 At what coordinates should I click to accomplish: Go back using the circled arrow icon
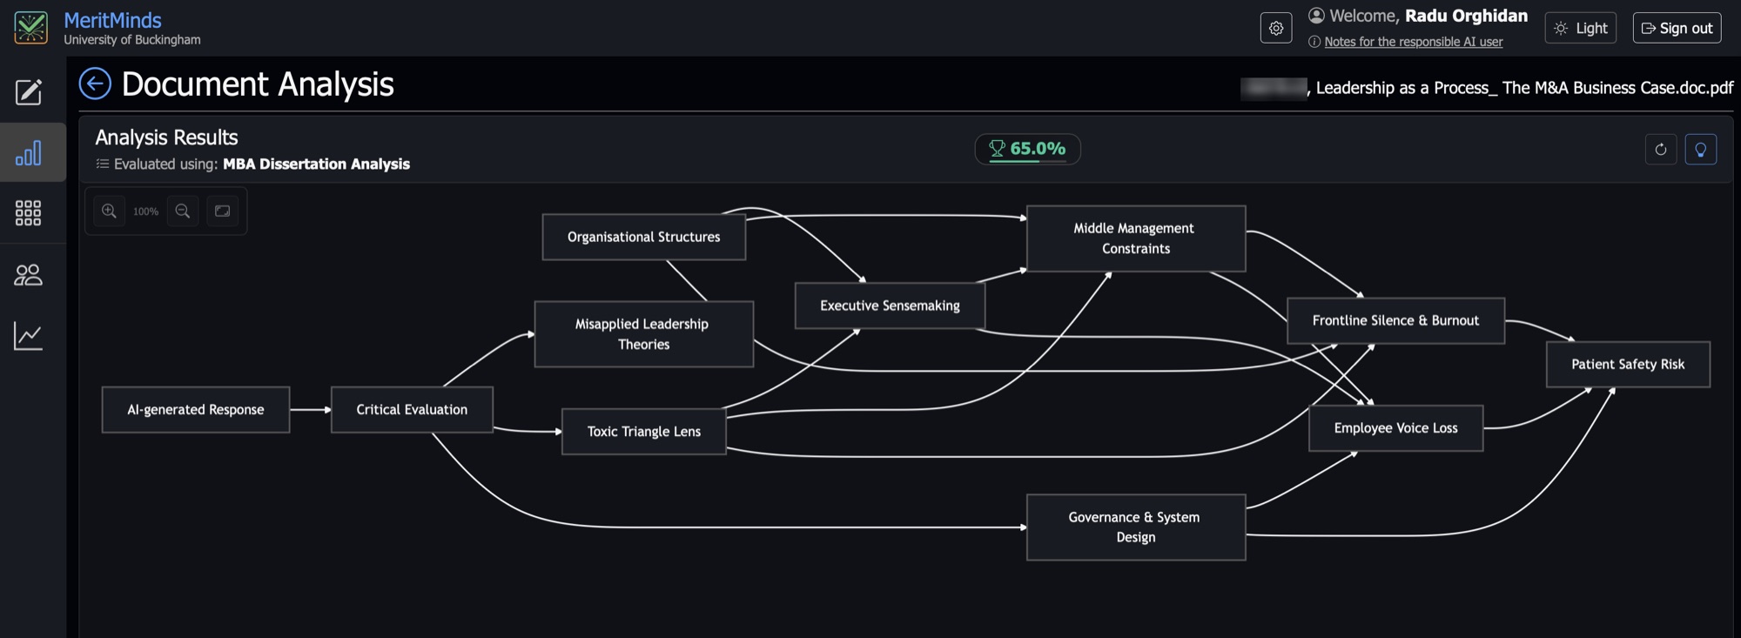point(95,84)
